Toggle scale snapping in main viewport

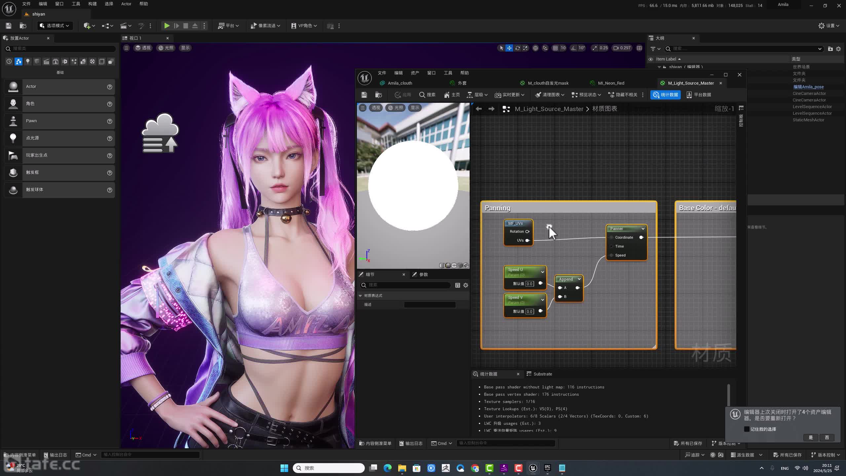595,48
